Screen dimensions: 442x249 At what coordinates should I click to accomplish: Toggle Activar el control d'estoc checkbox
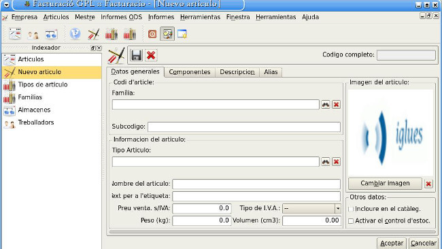point(351,221)
